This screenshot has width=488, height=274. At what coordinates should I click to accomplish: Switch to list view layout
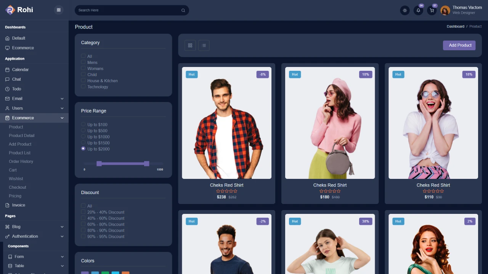[204, 45]
